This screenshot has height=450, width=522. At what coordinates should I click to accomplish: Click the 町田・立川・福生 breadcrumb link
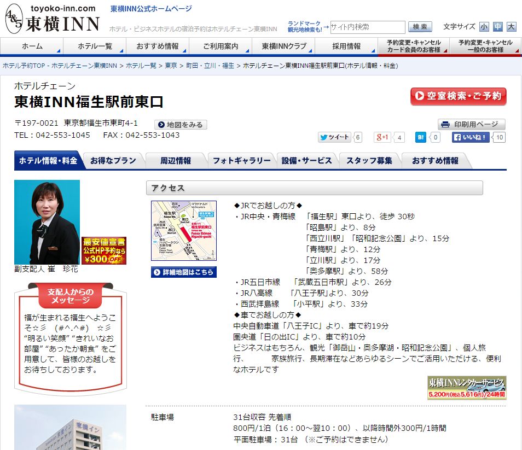pyautogui.click(x=210, y=66)
